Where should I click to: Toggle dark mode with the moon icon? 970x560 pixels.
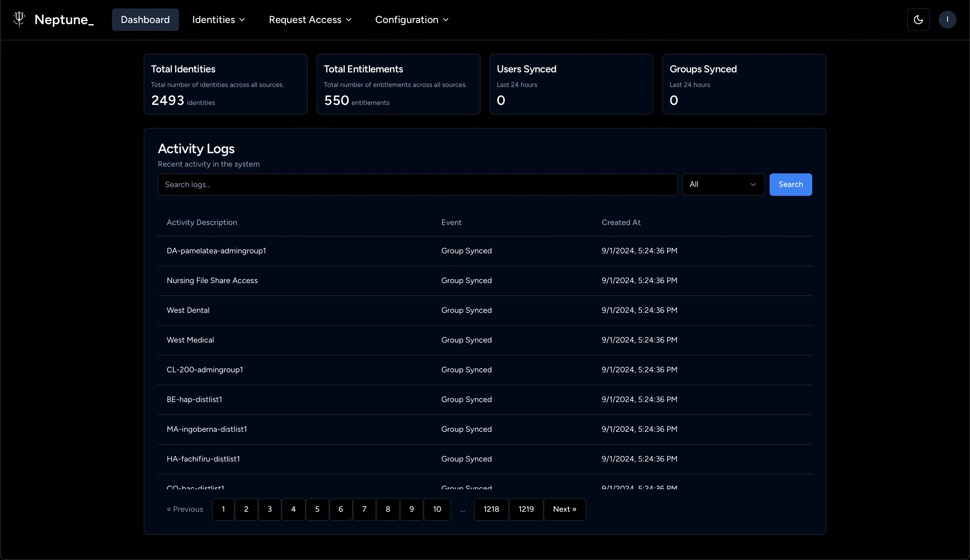[x=918, y=20]
